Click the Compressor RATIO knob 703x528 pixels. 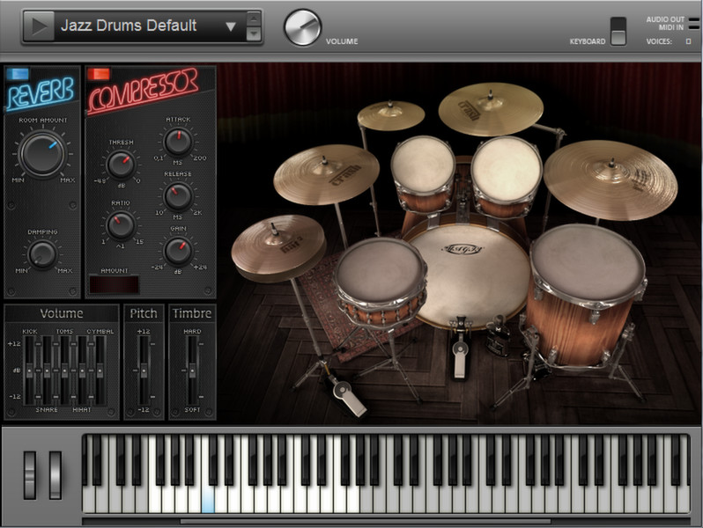121,224
